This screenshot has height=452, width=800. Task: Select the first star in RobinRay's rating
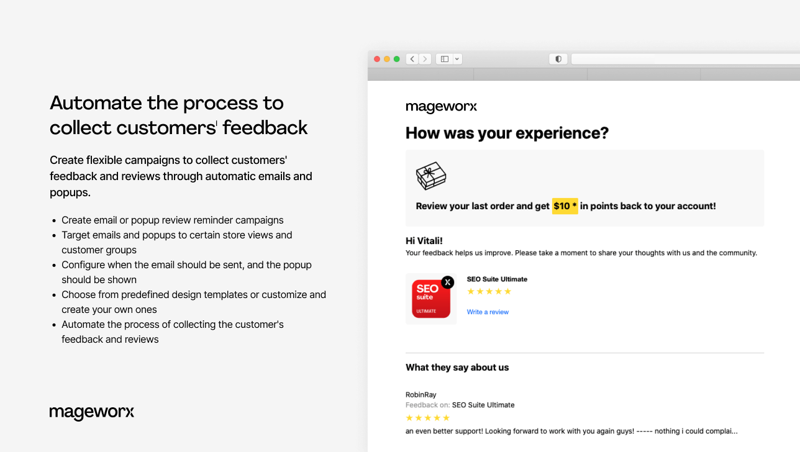pos(409,418)
